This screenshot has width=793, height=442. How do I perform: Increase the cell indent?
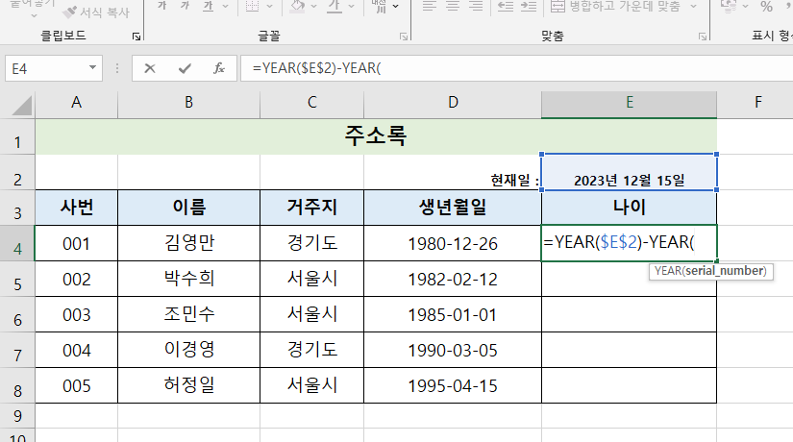coord(529,6)
